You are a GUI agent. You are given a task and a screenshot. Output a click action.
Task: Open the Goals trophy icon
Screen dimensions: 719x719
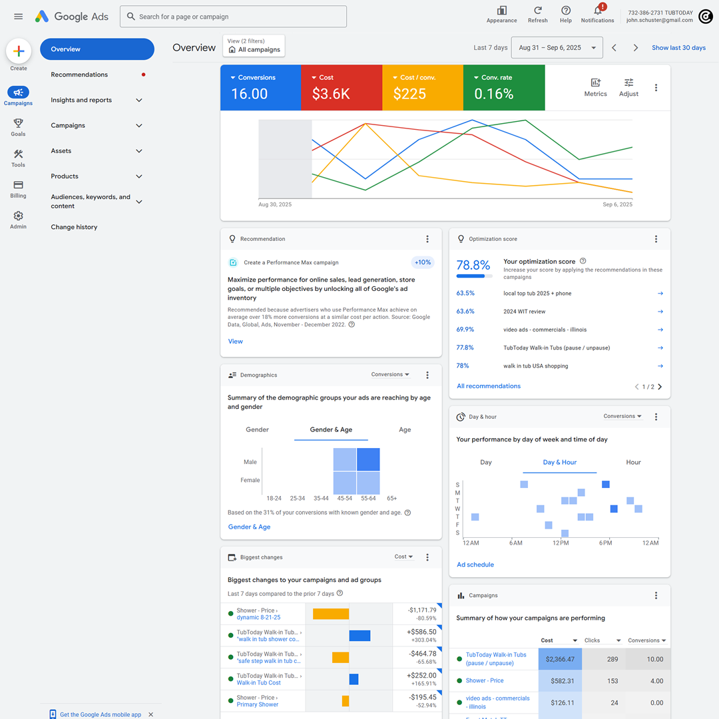18,123
